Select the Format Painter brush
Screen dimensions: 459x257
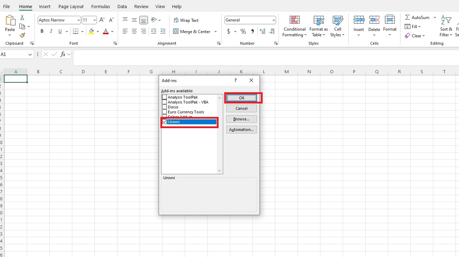[x=22, y=36]
